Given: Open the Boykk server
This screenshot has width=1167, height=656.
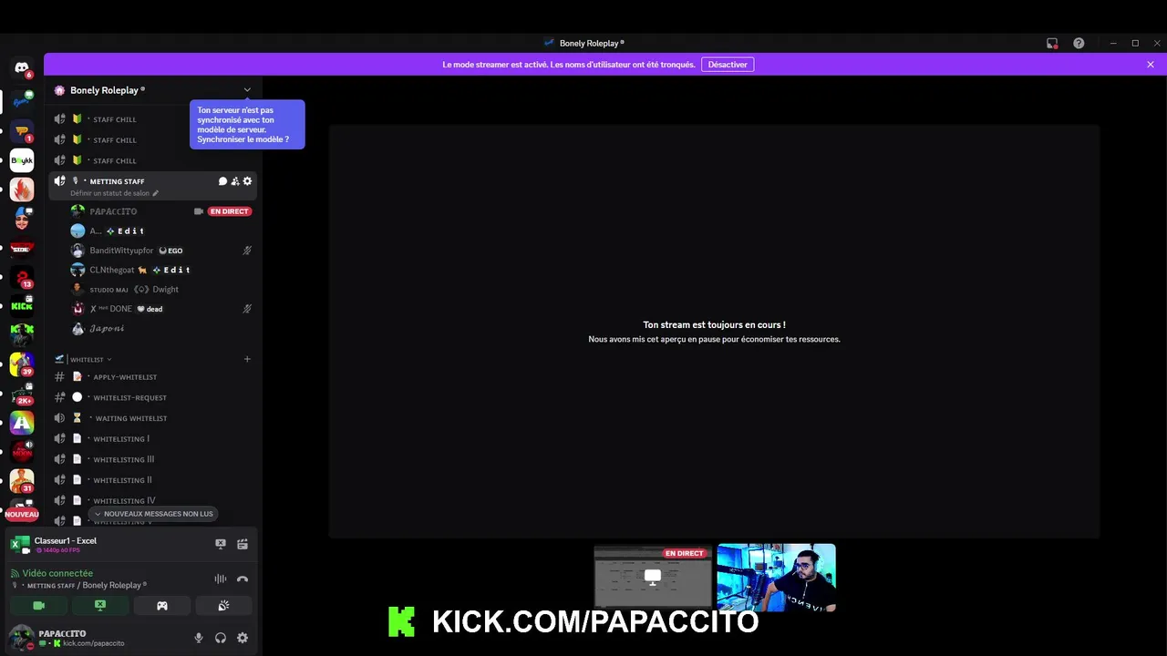Looking at the screenshot, I should pyautogui.click(x=22, y=161).
